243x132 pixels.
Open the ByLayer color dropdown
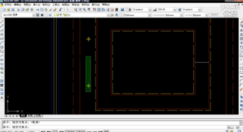tap(150, 15)
